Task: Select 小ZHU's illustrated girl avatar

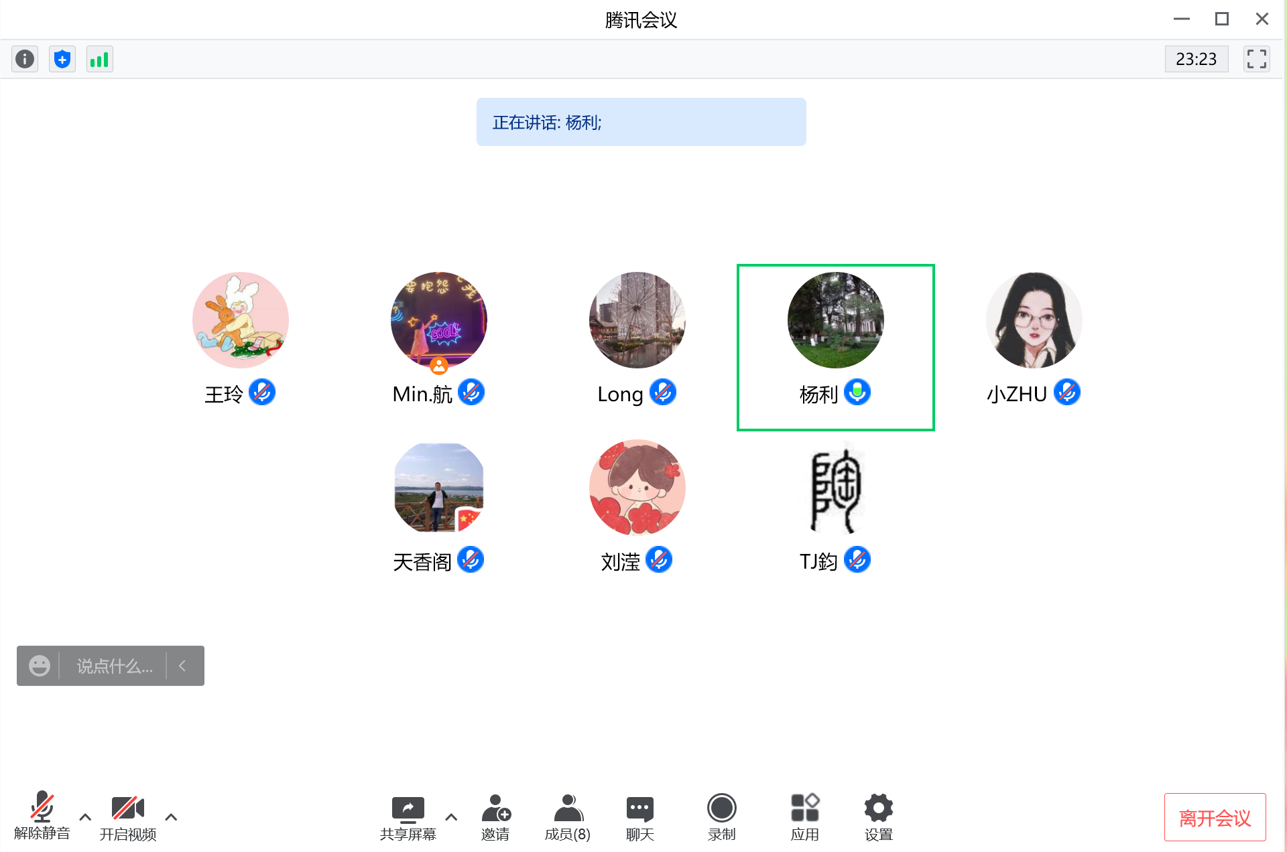Action: 1034,320
